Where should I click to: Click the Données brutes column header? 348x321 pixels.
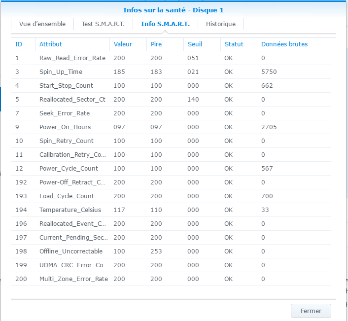(294, 44)
